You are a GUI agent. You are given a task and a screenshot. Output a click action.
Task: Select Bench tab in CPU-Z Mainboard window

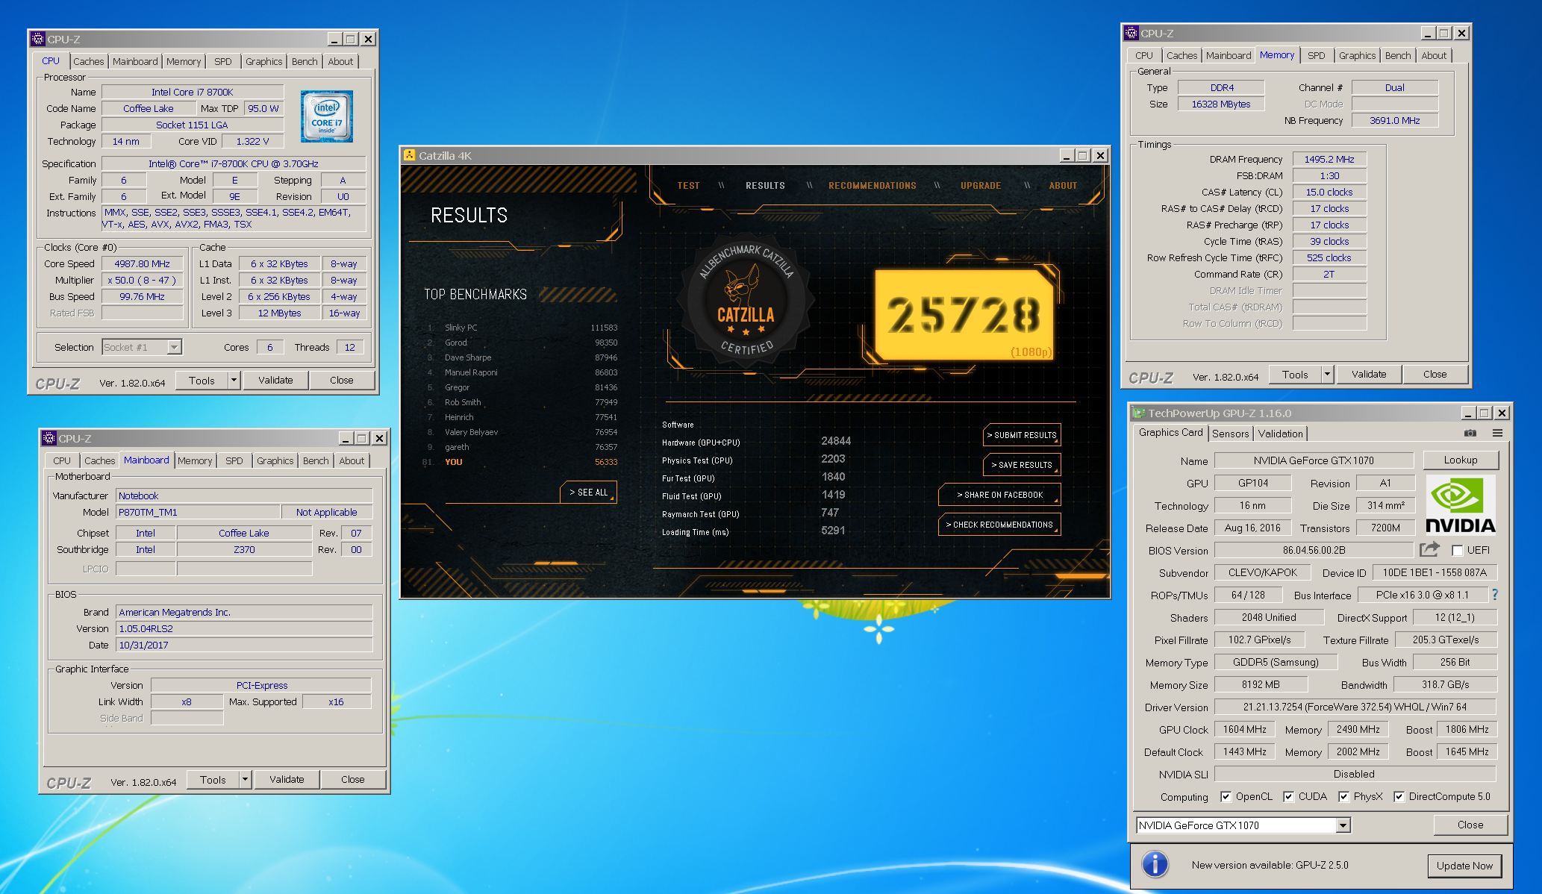tap(316, 460)
